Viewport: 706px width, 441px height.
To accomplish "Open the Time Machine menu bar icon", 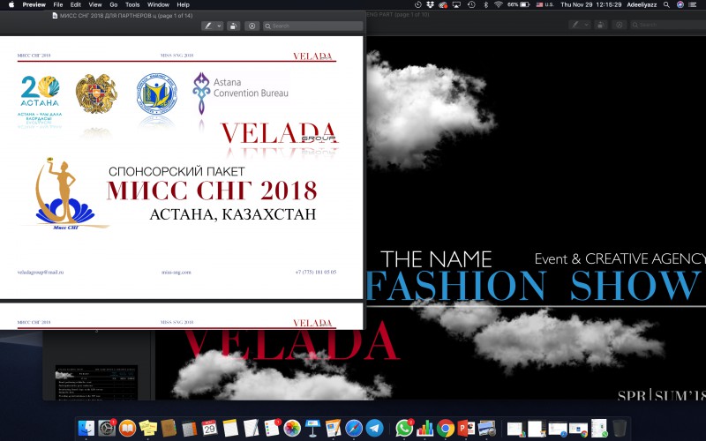I will pyautogui.click(x=471, y=4).
